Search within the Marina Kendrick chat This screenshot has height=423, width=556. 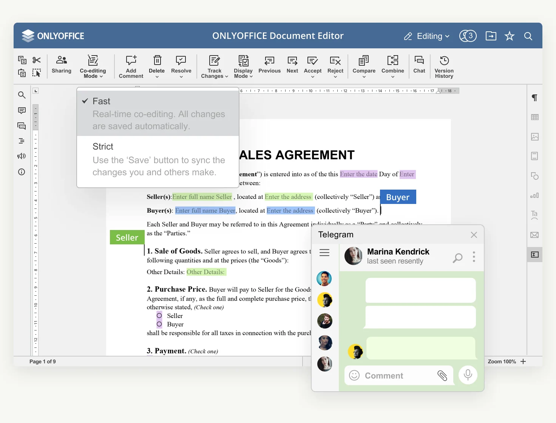(x=457, y=258)
